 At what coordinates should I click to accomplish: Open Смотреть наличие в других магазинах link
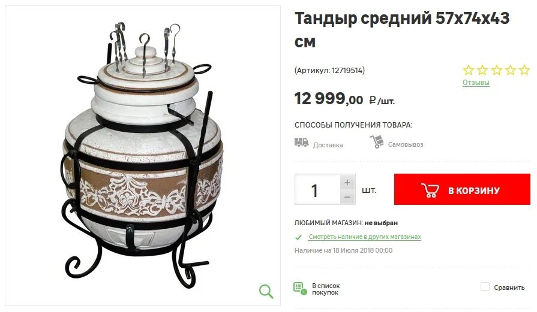365,237
